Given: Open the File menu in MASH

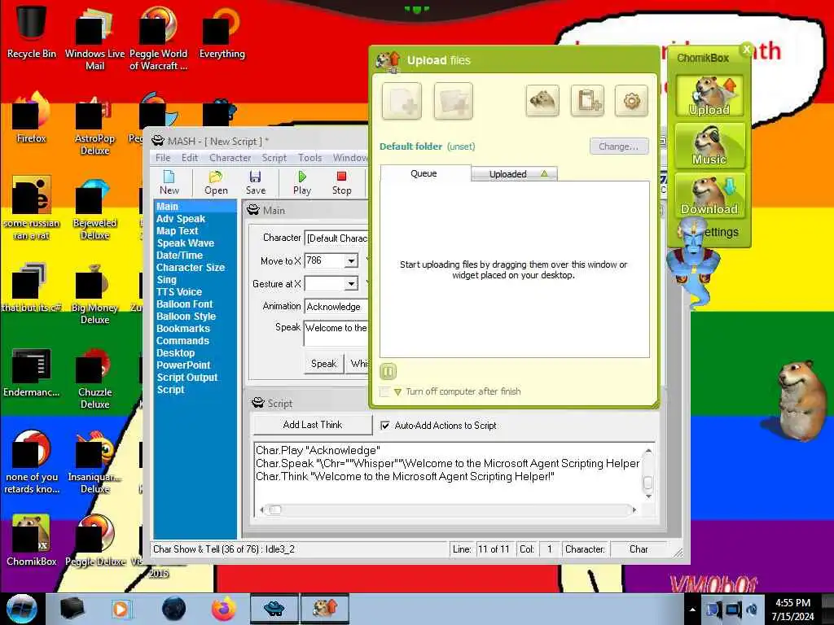Looking at the screenshot, I should 163,158.
